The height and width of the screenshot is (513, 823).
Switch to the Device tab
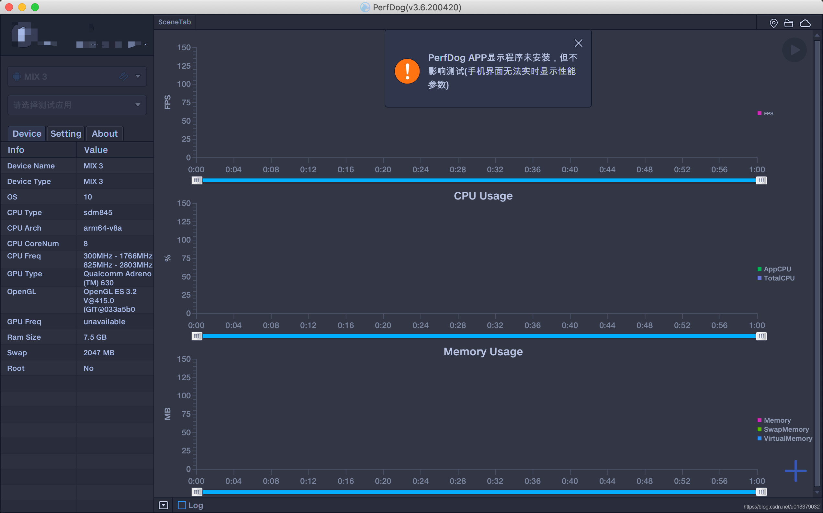point(27,134)
